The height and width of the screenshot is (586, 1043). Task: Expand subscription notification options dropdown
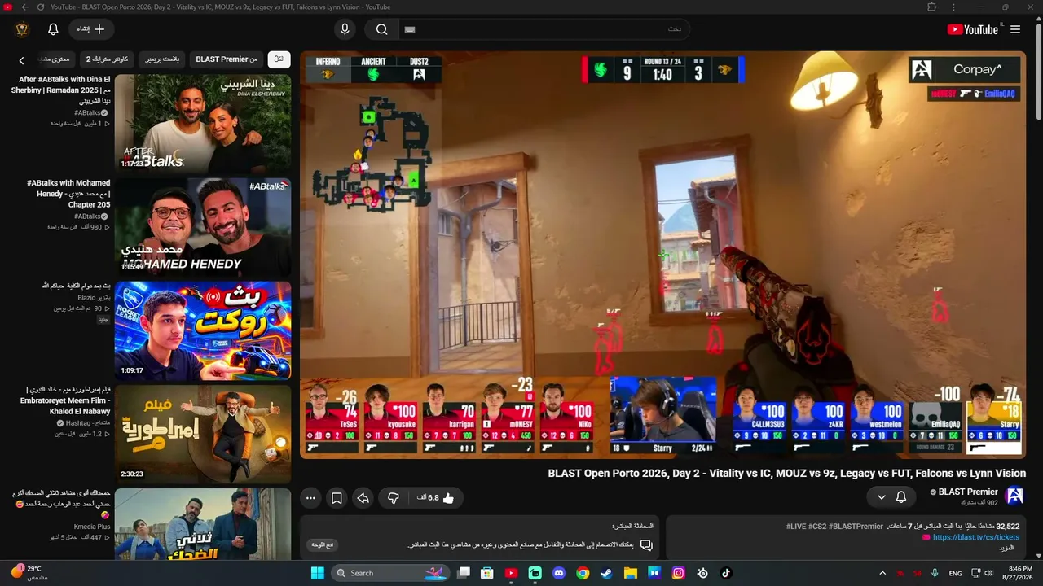click(891, 496)
